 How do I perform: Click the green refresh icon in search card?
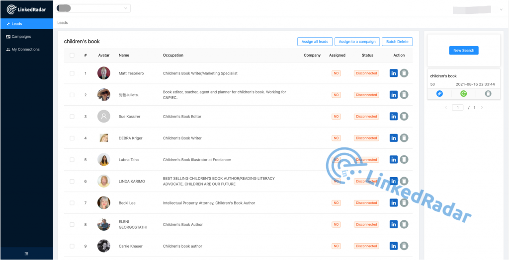click(x=463, y=93)
